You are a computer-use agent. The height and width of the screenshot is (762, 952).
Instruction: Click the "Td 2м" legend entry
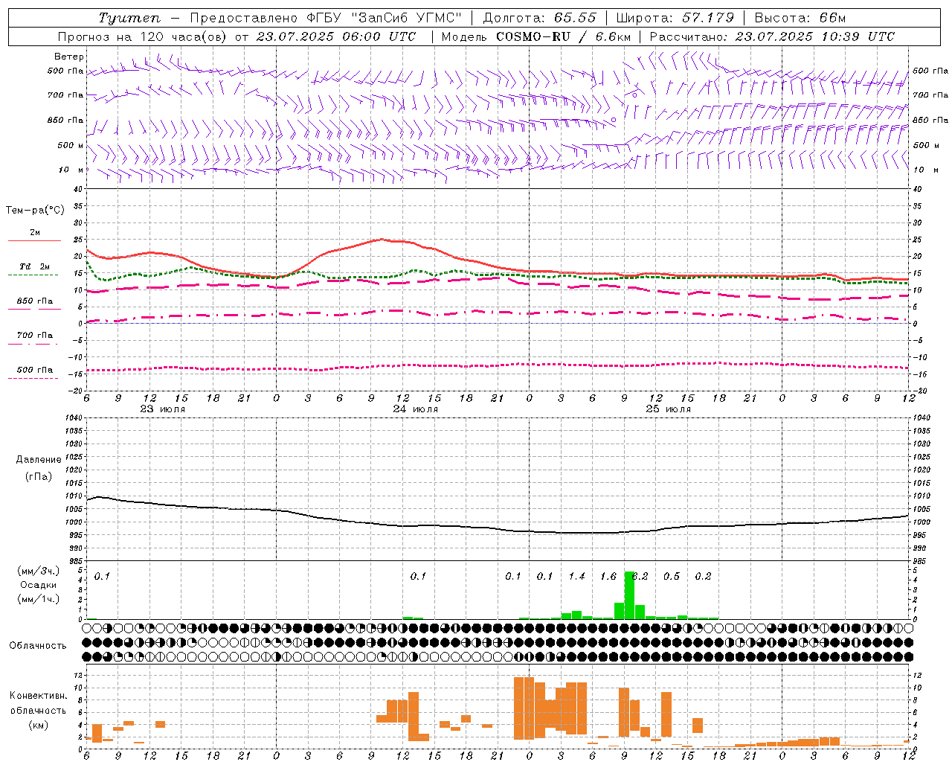click(34, 266)
